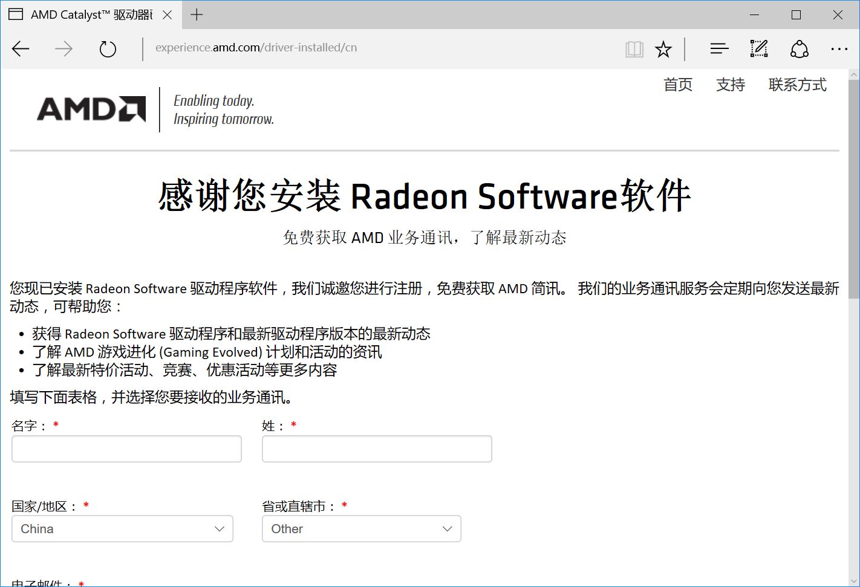
Task: Open the 支持 navigation link
Action: (x=731, y=85)
